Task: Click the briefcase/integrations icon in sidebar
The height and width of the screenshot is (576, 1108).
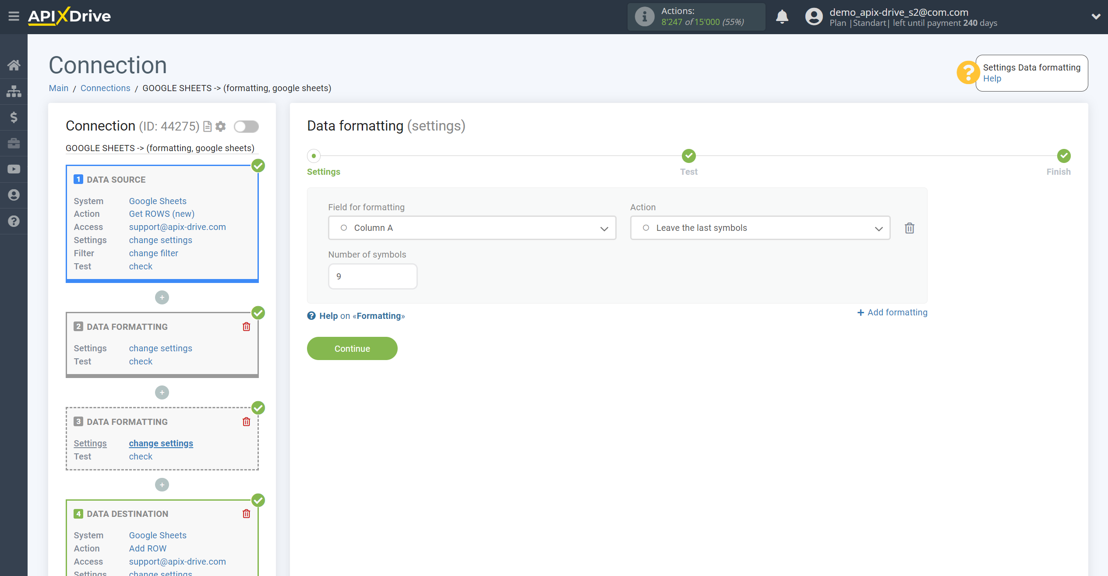Action: 13,142
